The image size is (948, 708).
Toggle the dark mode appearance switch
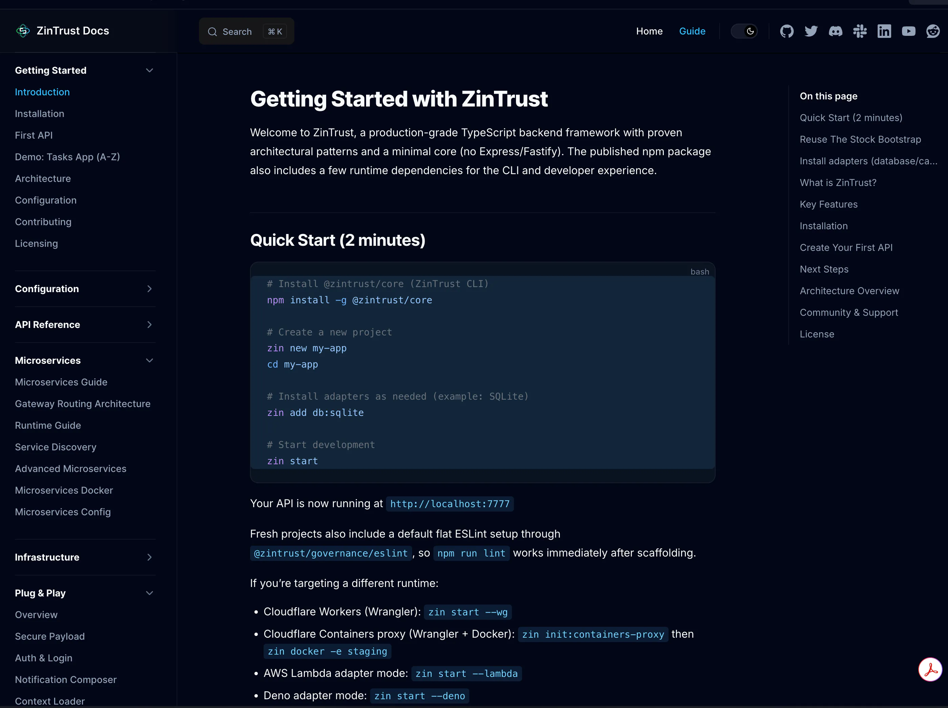point(744,31)
